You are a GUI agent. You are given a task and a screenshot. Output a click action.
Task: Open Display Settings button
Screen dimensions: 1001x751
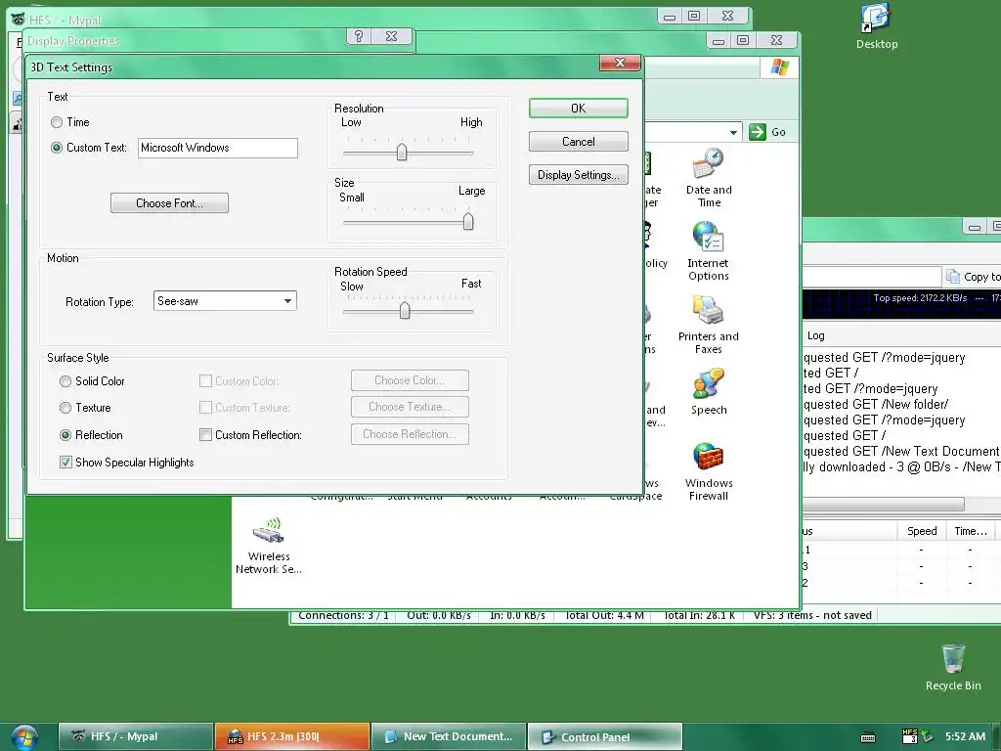click(x=579, y=174)
